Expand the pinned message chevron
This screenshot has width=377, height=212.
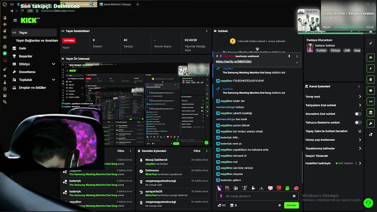pyautogui.click(x=297, y=62)
